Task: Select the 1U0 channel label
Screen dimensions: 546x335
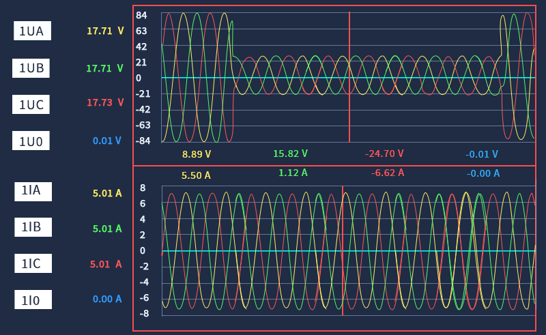Action: pos(31,141)
